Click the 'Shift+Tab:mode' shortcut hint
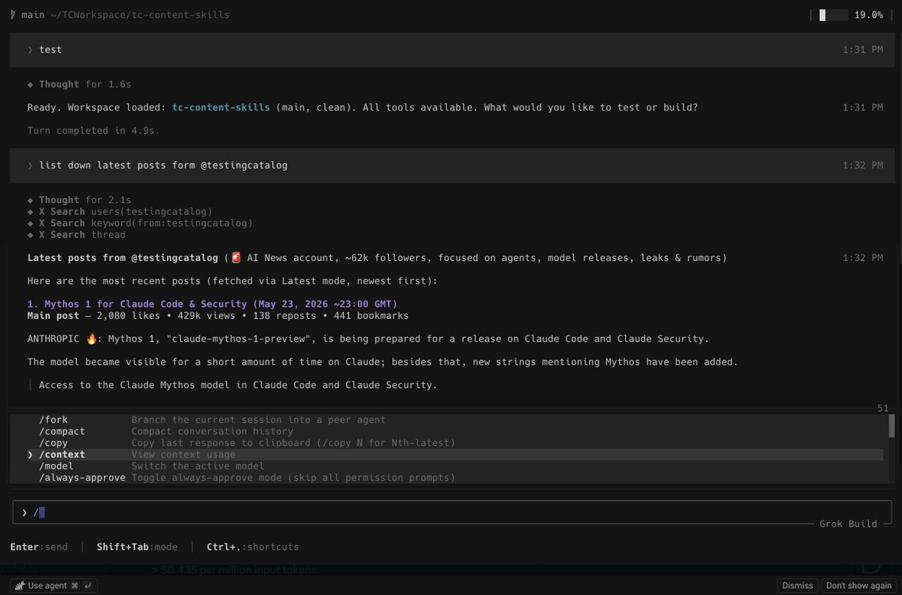The image size is (902, 595). (137, 547)
